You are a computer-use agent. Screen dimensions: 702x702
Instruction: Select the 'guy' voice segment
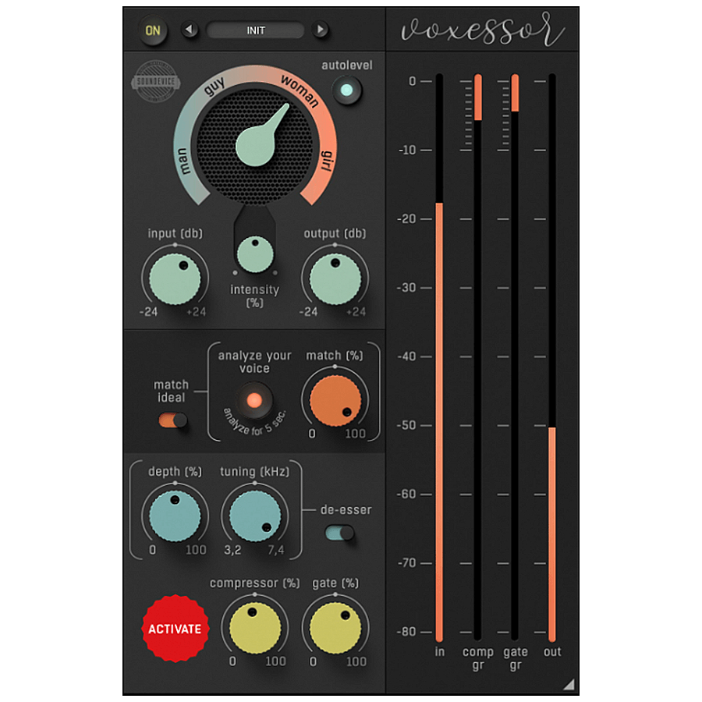[x=214, y=87]
